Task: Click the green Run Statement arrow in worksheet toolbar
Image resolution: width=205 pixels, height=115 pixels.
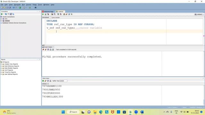Action: click(43, 14)
